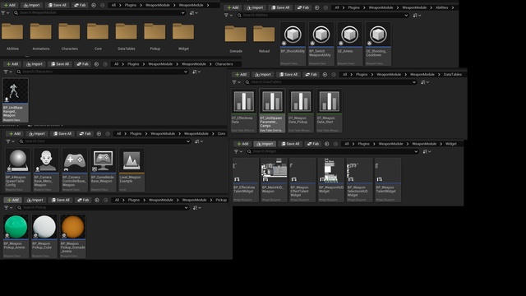Viewport: 526px width, 296px height.
Task: Click Save All in the root WeaponModule browser
Action: (x=58, y=5)
